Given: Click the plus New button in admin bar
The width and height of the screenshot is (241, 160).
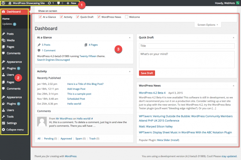Looking at the screenshot, I should tap(71, 3).
